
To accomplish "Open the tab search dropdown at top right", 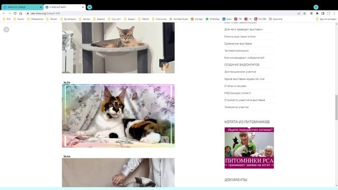I will click(316, 7).
